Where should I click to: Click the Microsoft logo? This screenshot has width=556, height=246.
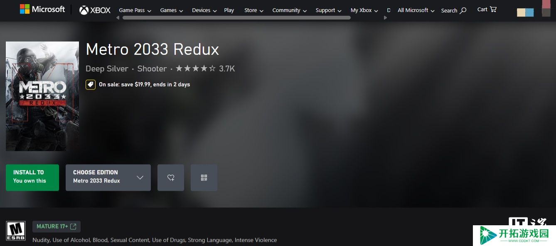coord(42,9)
